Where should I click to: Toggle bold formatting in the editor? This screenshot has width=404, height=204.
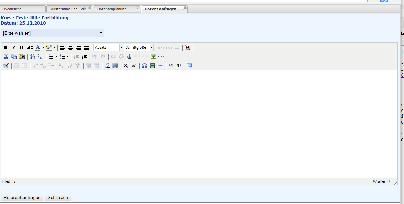click(6, 48)
